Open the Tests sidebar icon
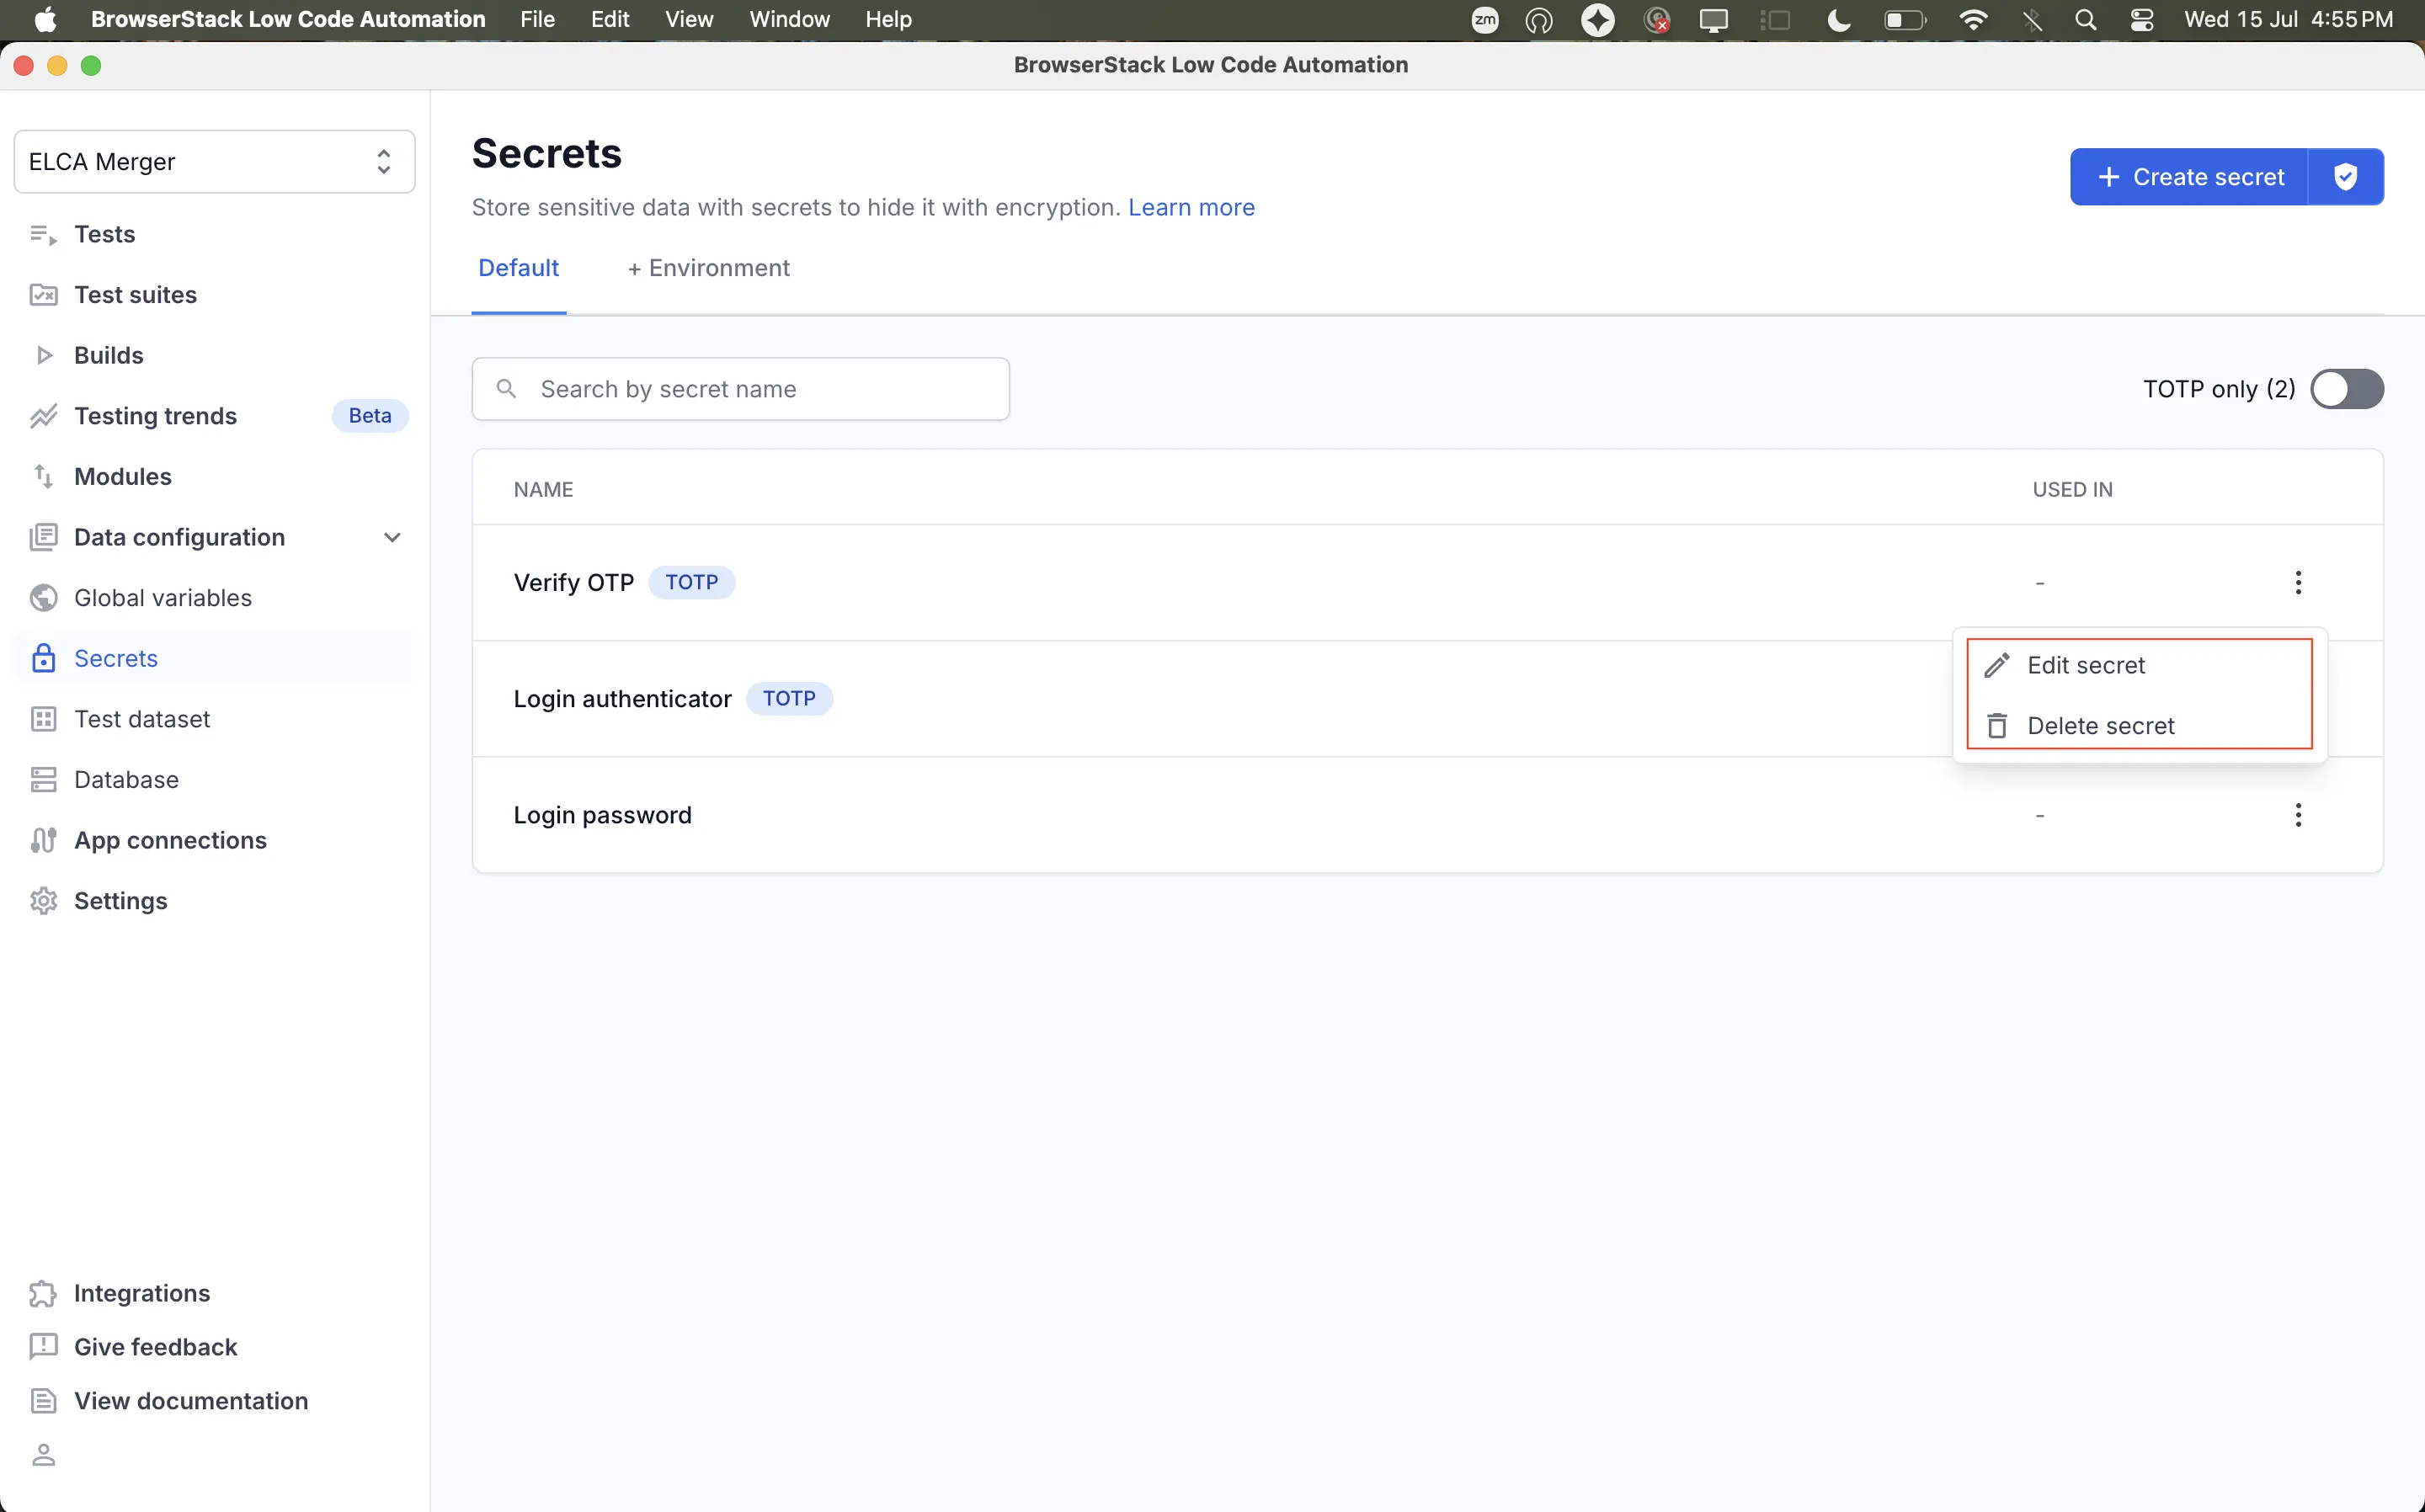The height and width of the screenshot is (1512, 2425). [x=43, y=235]
